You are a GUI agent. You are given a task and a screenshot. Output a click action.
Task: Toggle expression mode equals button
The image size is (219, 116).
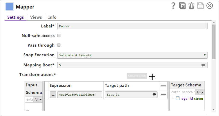click(x=53, y=95)
